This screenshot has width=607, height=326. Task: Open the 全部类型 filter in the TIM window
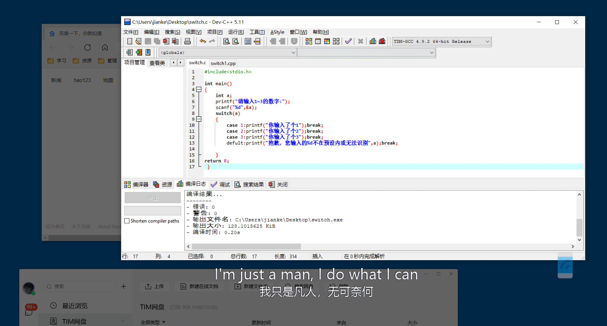pos(153,322)
